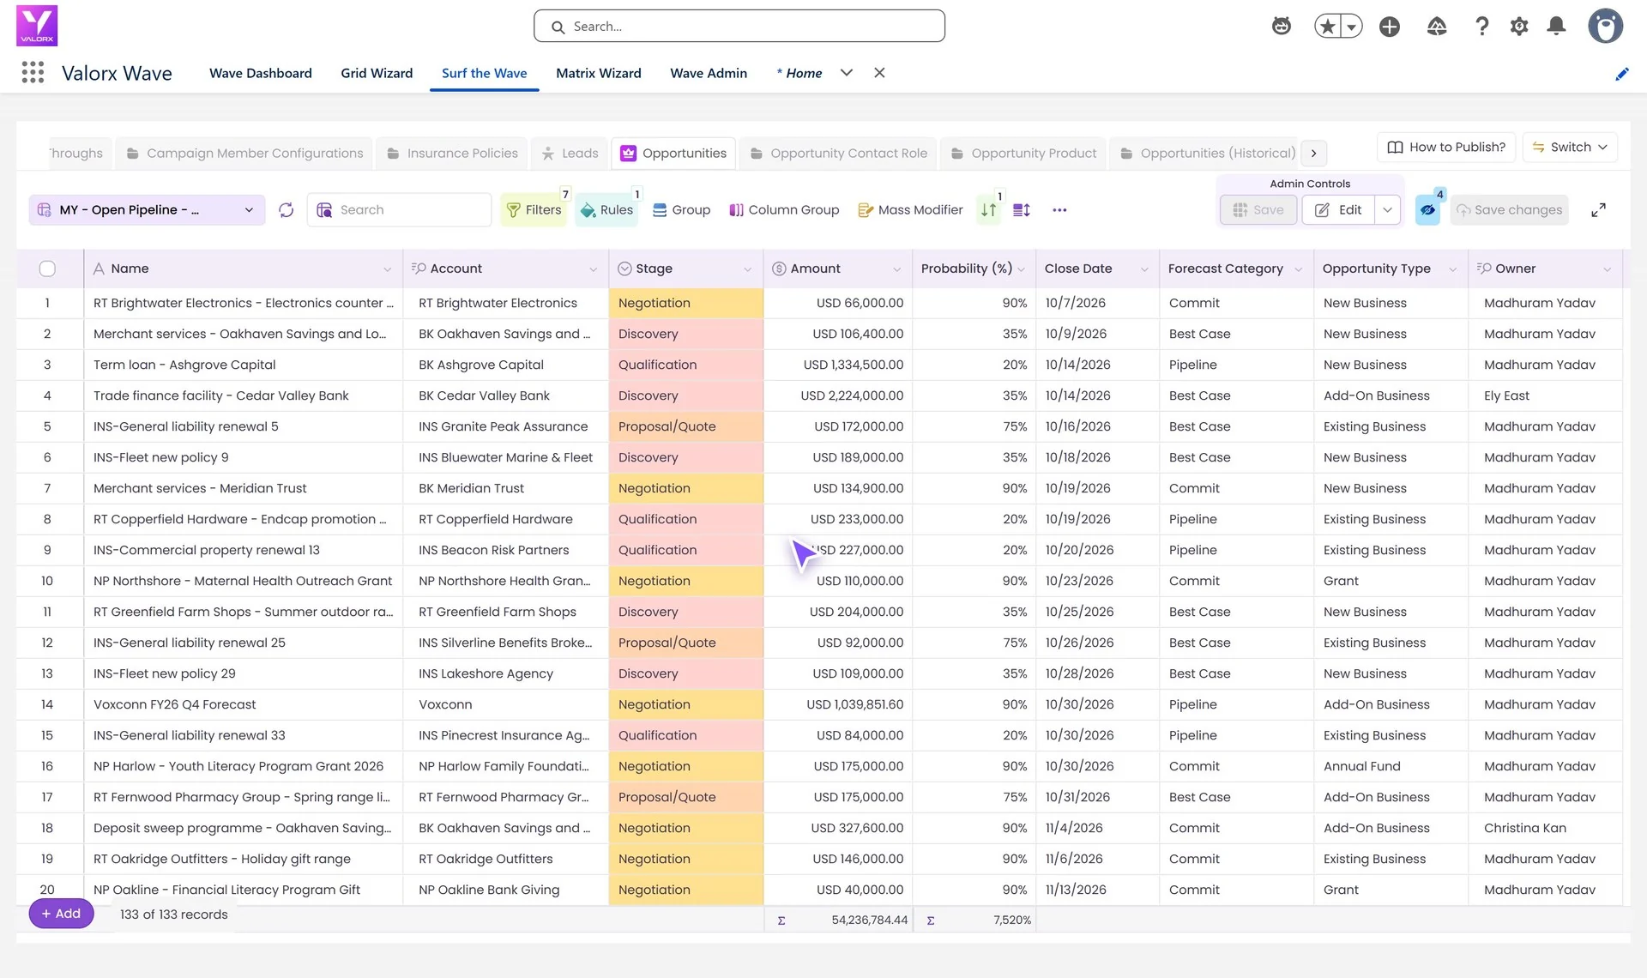Show more object tabs arrow
1647x978 pixels.
coord(1313,154)
